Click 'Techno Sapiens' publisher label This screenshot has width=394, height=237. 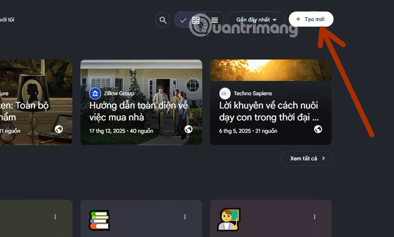click(253, 94)
